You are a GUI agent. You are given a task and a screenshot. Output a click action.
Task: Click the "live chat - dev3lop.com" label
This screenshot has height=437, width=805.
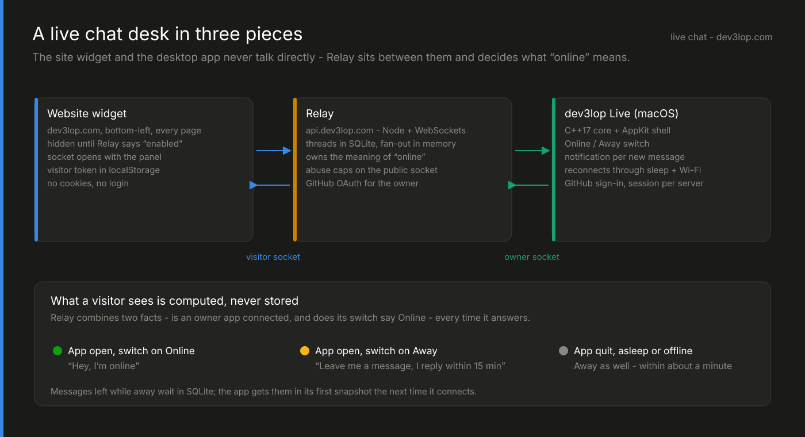722,37
